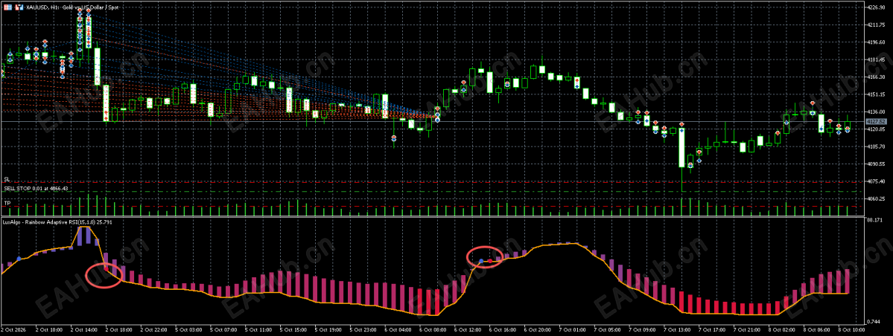Screen dimensions: 893x336
Task: Click the 7 Oct 01:00 time axis label
Action: pyautogui.click(x=573, y=330)
